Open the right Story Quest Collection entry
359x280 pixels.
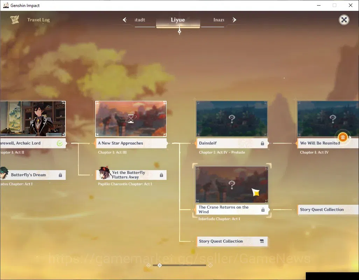pyautogui.click(x=328, y=210)
